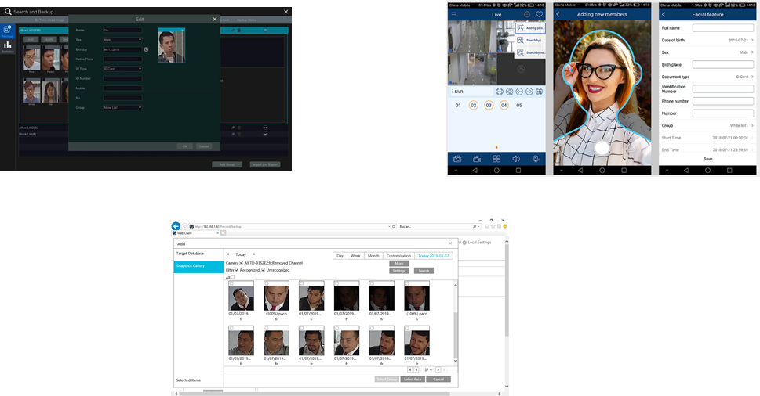Screen dimensions: 760x396
Task: Tap the heart favorites icon in Live screen
Action: (x=539, y=15)
